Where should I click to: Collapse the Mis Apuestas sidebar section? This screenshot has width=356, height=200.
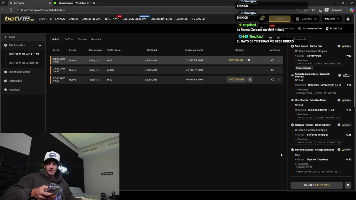point(40,45)
